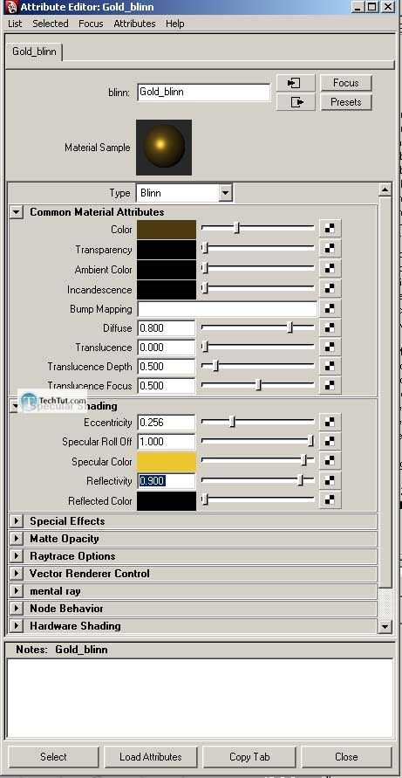Expand the Special Effects section
The width and height of the screenshot is (402, 778).
click(x=17, y=521)
